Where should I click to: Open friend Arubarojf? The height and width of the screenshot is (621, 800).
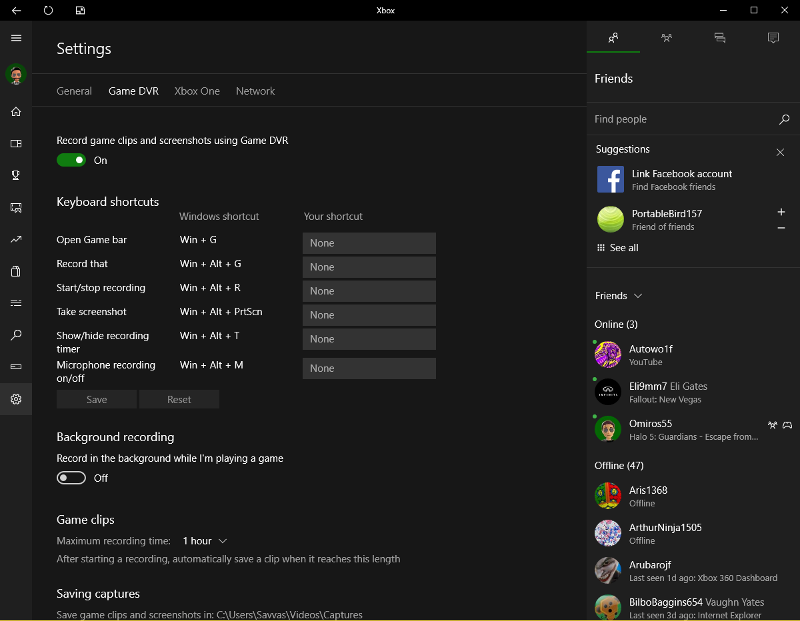pos(693,570)
